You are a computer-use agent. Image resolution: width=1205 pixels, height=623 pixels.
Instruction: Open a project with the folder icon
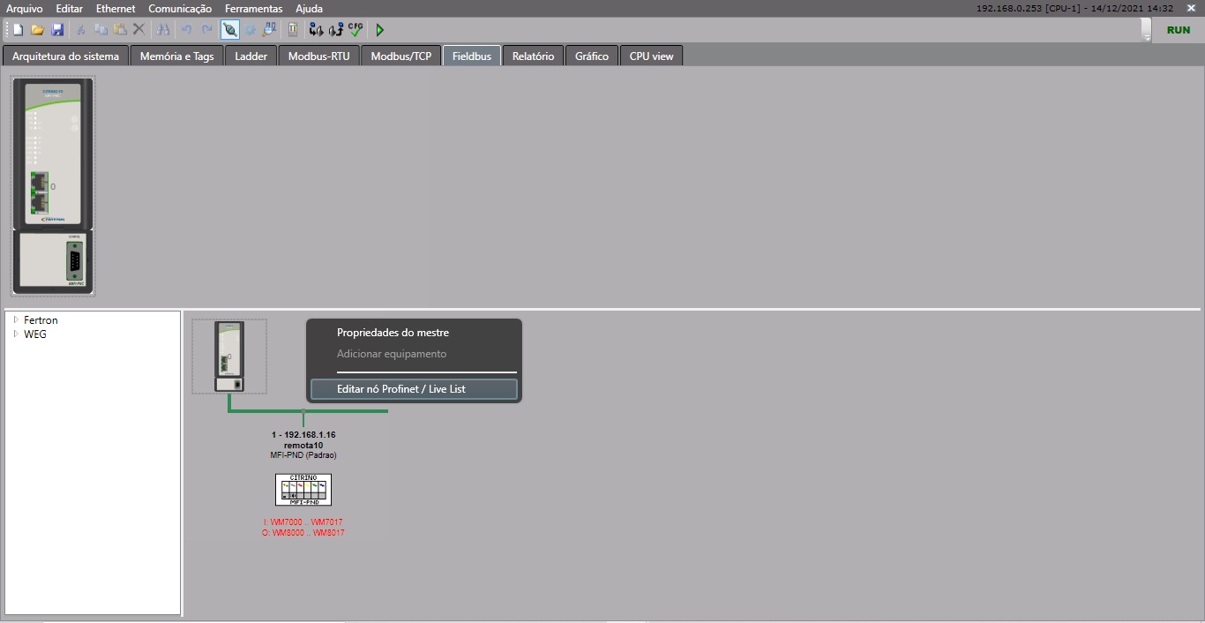point(37,30)
